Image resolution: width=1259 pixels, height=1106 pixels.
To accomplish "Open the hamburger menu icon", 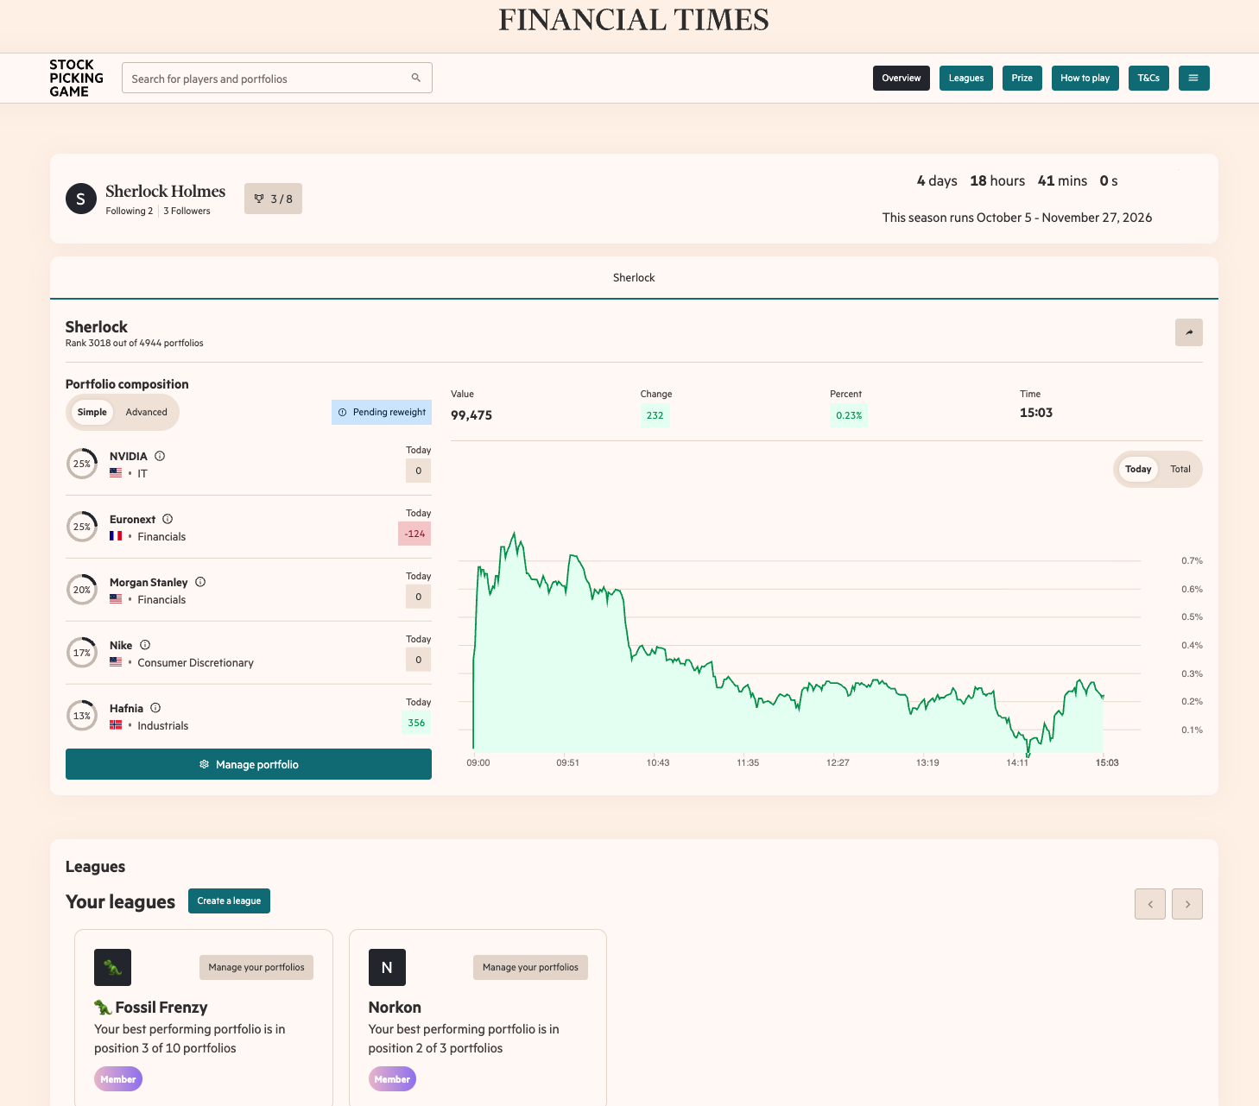I will coord(1193,78).
